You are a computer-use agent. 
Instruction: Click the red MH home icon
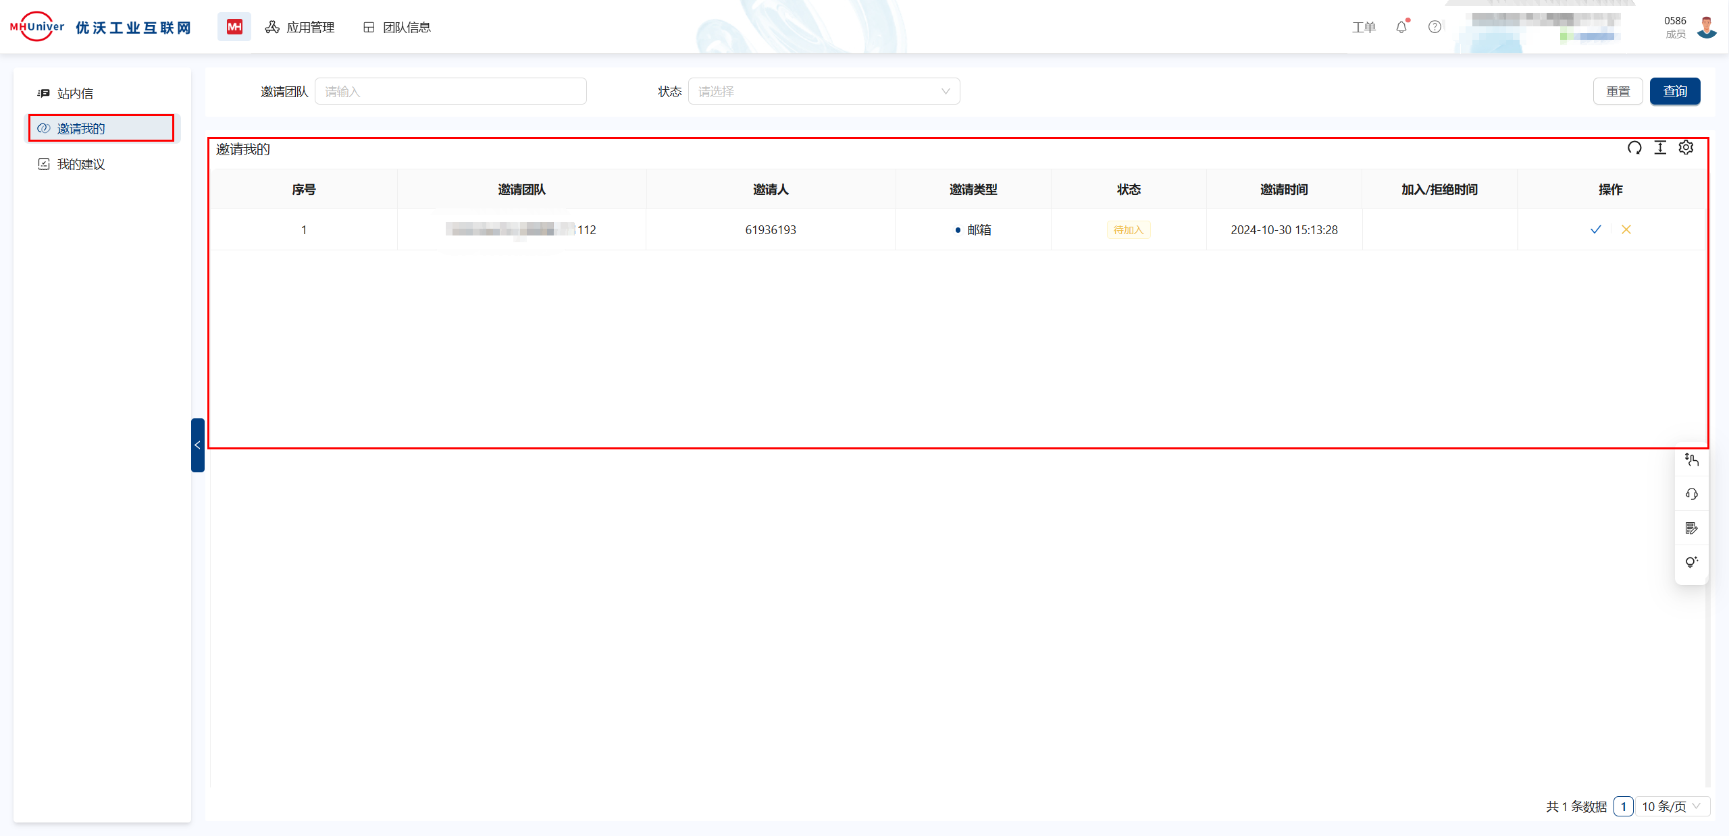(234, 27)
